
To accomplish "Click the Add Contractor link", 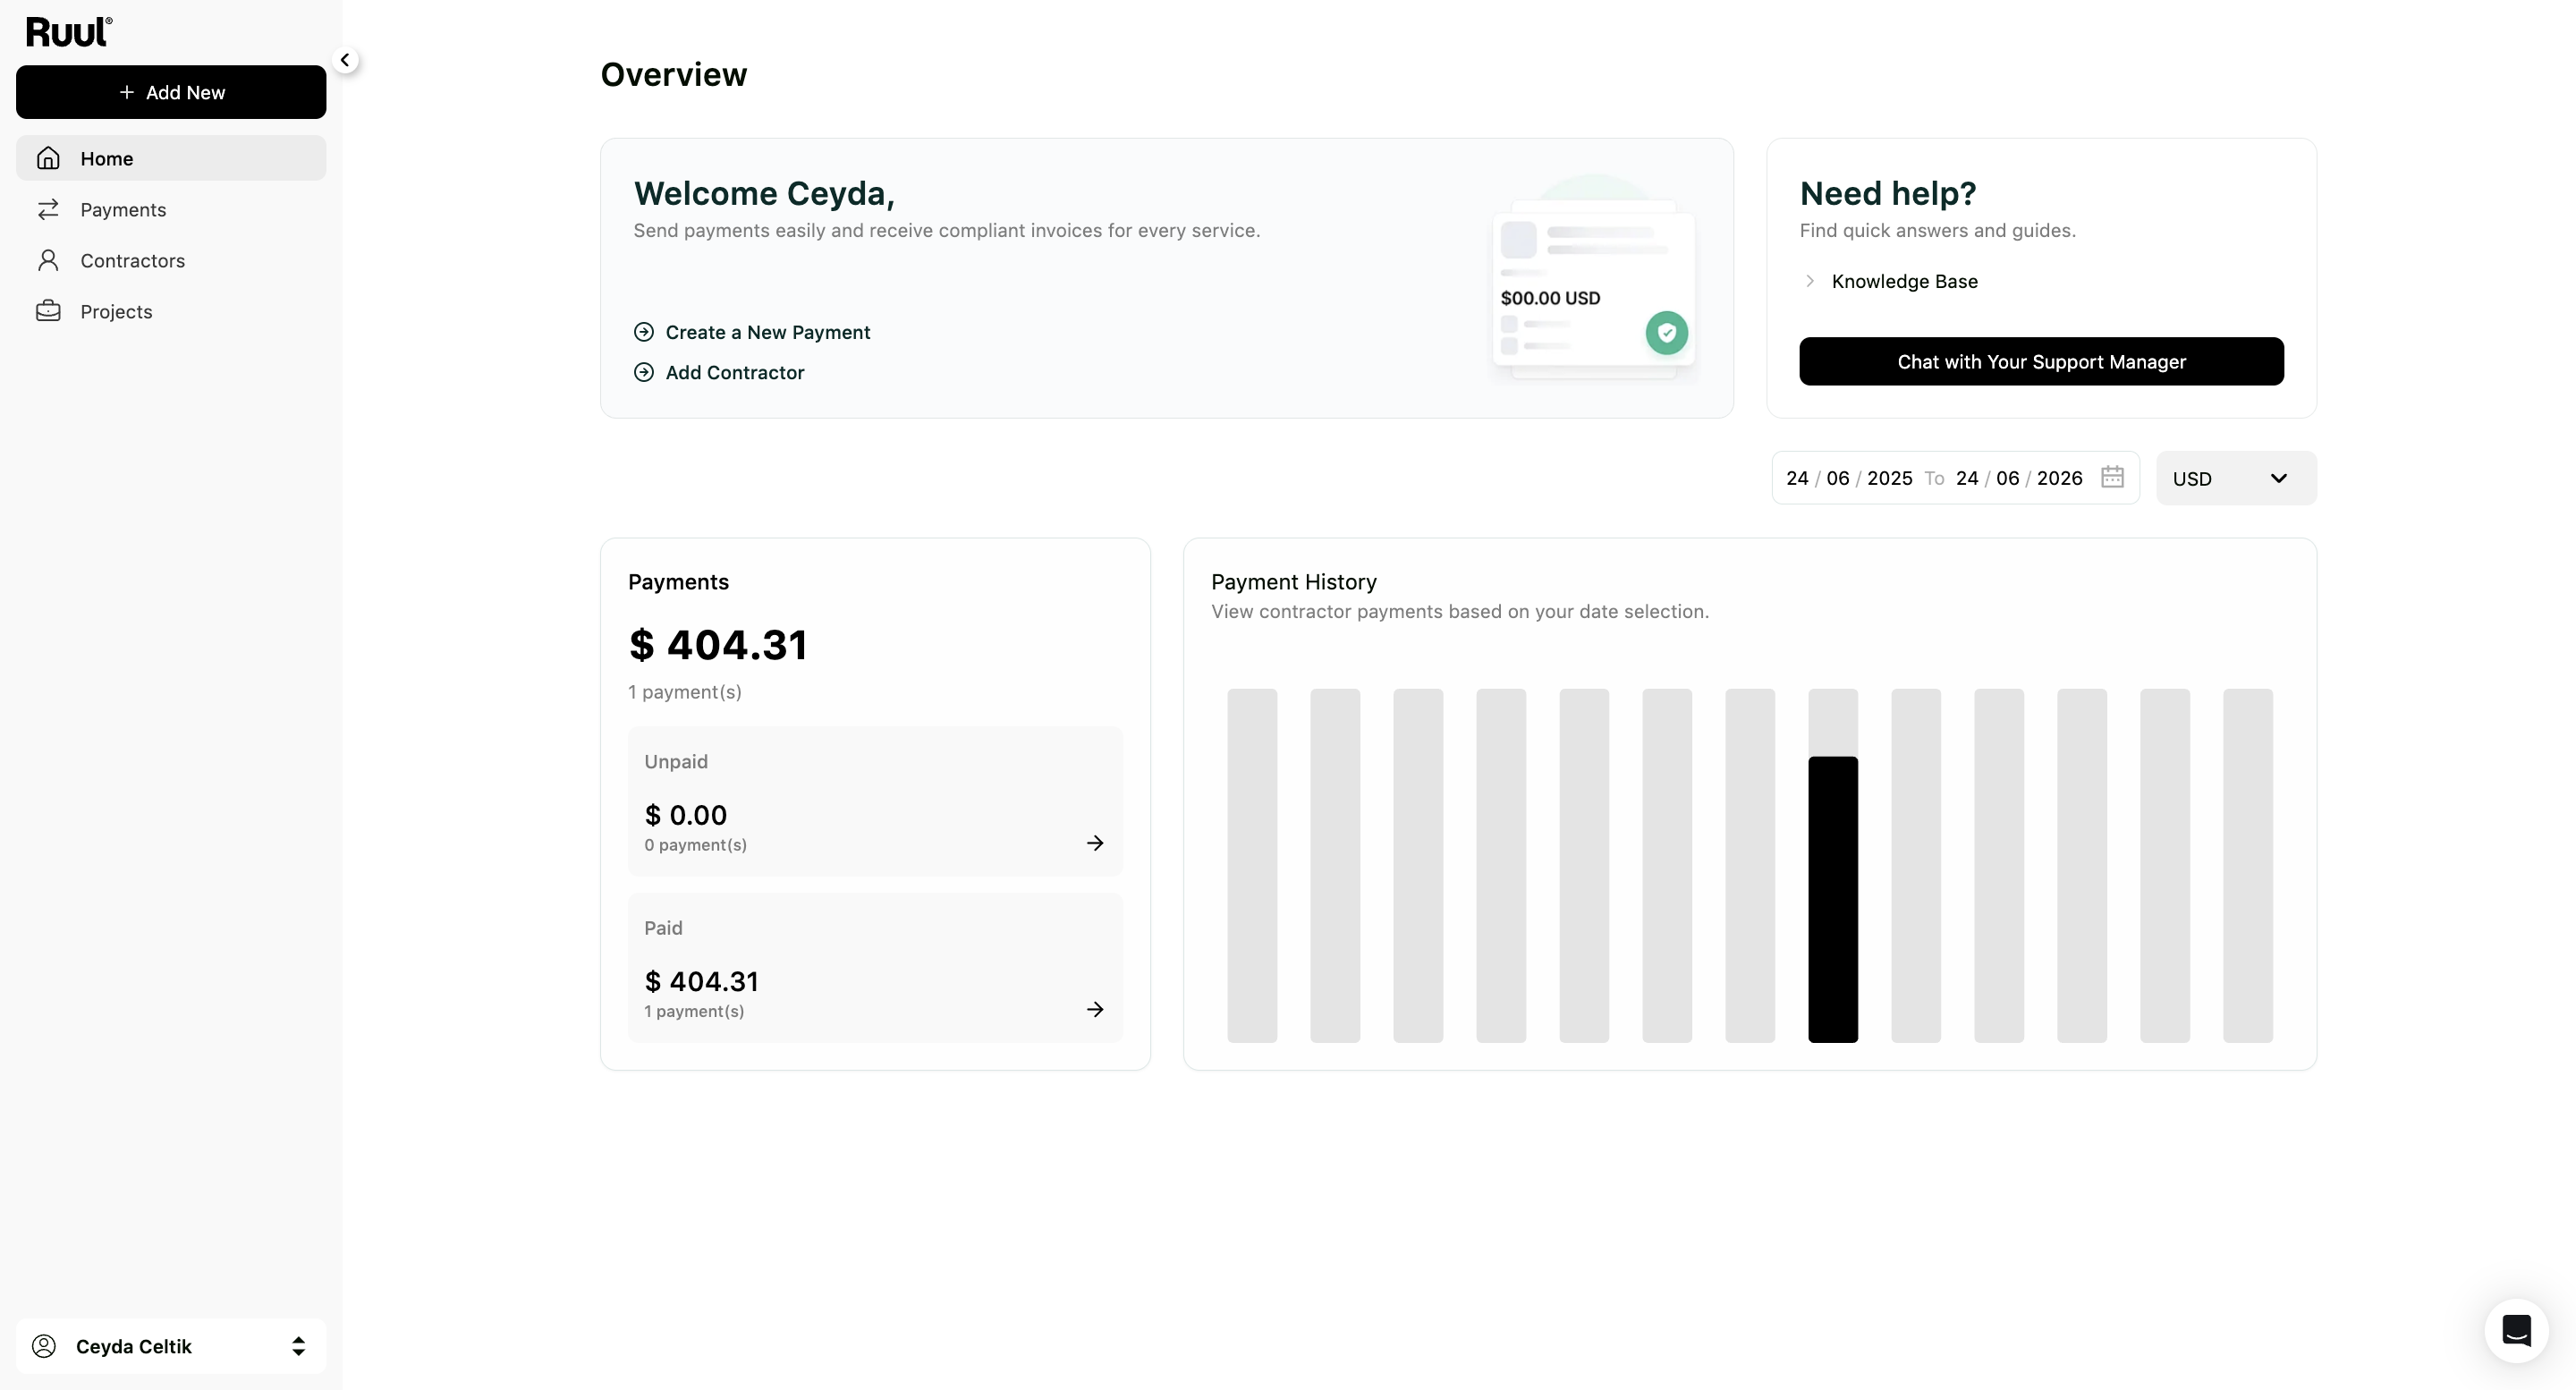I will click(735, 372).
